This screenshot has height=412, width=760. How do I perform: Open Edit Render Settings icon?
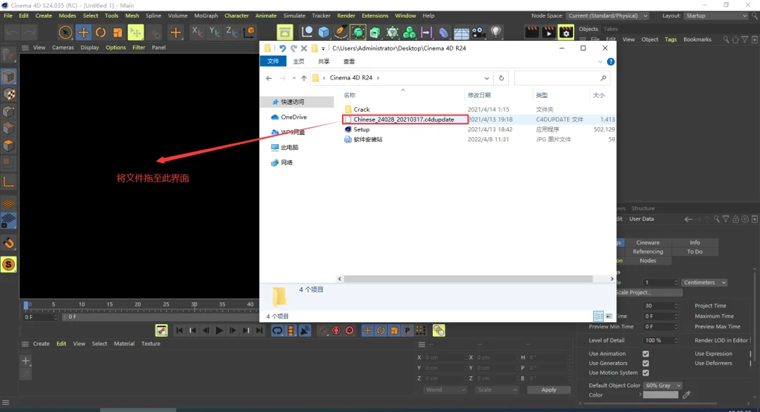pos(566,32)
